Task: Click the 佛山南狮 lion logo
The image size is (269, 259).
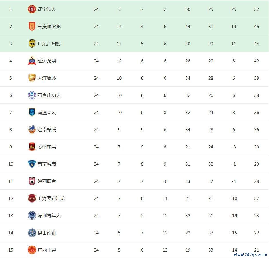Action: [x=32, y=233]
